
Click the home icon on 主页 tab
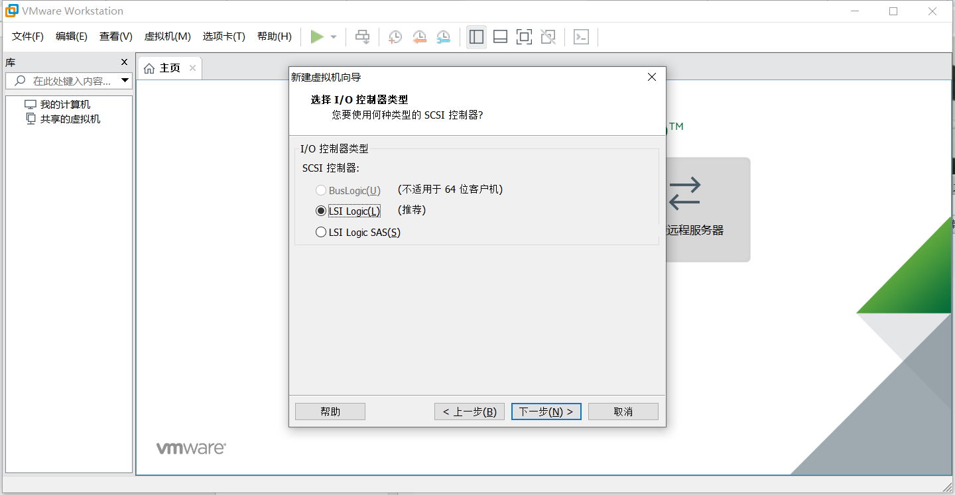[x=149, y=68]
